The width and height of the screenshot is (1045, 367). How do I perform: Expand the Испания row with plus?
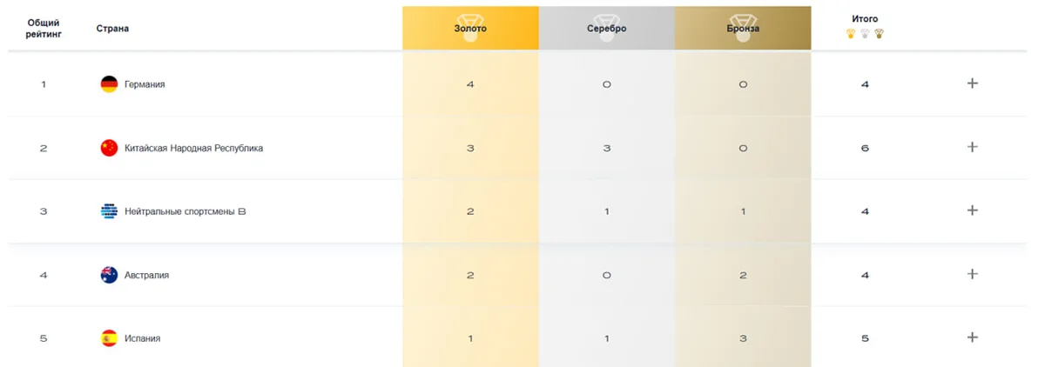pyautogui.click(x=973, y=337)
